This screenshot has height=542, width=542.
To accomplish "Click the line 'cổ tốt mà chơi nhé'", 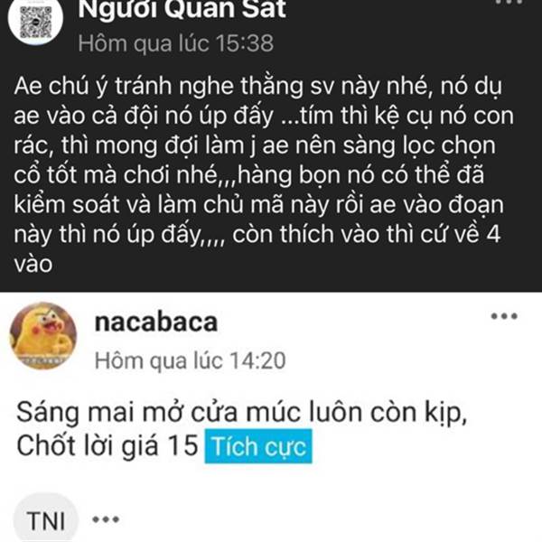I will 248,175.
